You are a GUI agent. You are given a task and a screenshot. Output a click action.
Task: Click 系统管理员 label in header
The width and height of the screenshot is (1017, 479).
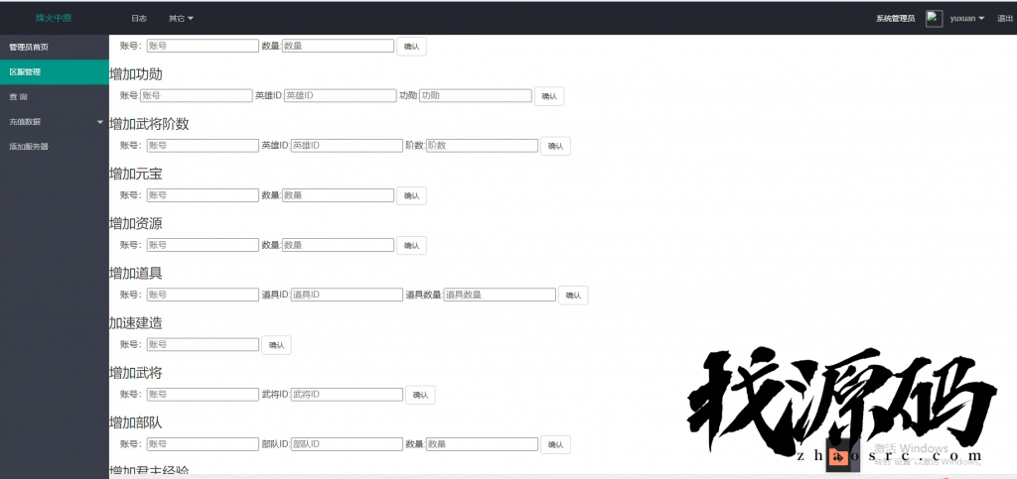[895, 18]
